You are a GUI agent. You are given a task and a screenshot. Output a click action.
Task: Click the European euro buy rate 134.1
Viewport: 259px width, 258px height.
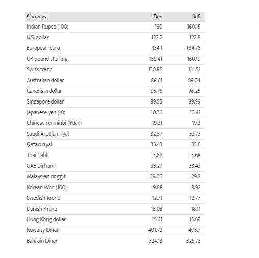[157, 48]
